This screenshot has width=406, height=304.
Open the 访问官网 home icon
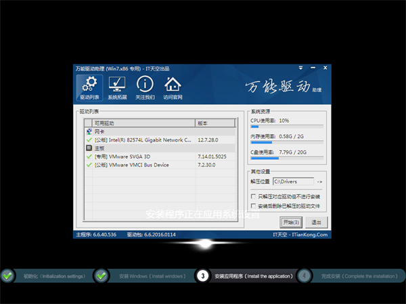tap(173, 87)
